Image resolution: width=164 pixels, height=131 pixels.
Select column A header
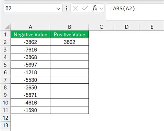pyautogui.click(x=30, y=27)
